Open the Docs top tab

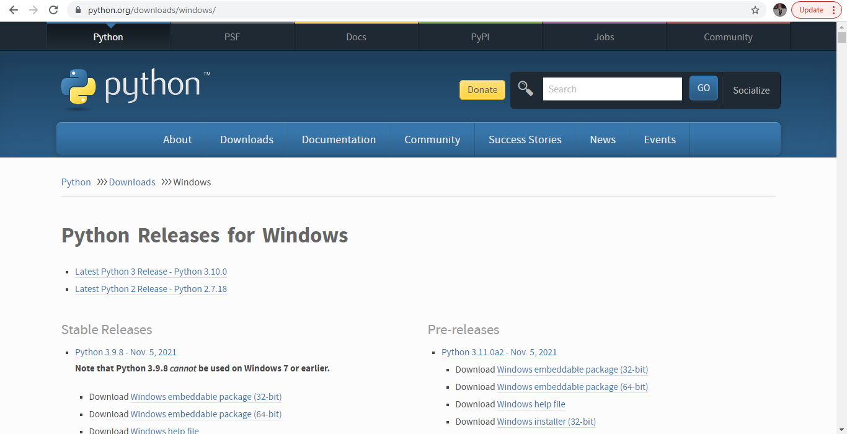click(356, 37)
